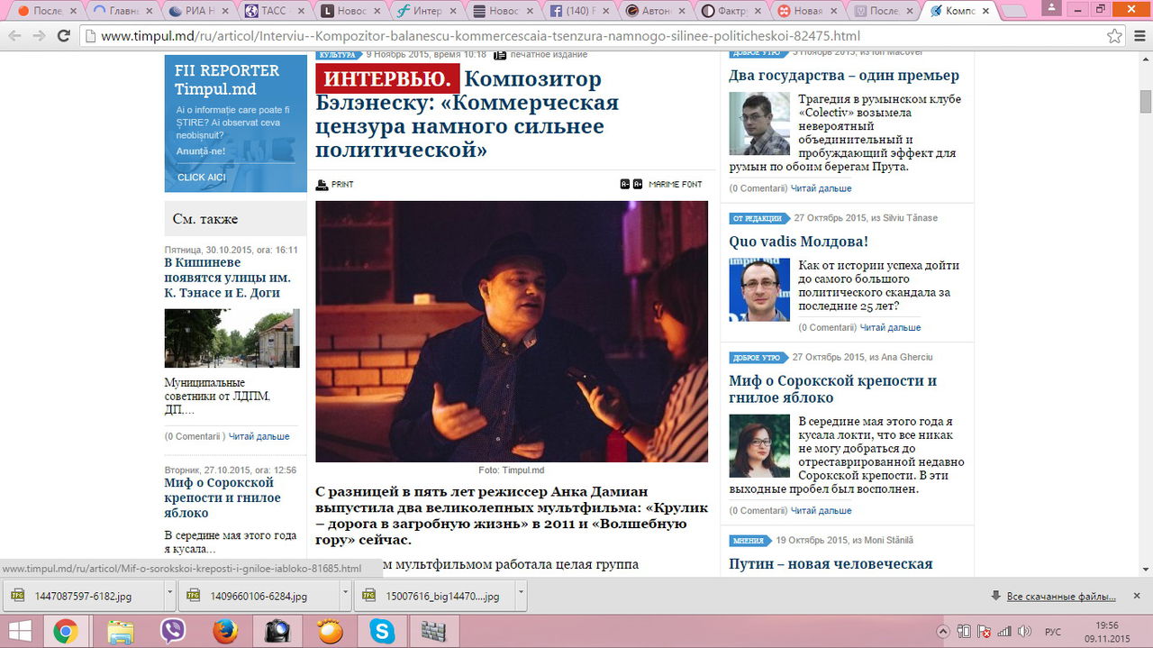This screenshot has height=648, width=1153.
Task: Open right-column Миф о Сорокской крепости headline
Action: coord(833,389)
